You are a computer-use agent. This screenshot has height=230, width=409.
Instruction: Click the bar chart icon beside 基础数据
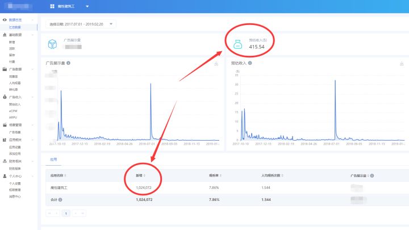[x=5, y=35]
